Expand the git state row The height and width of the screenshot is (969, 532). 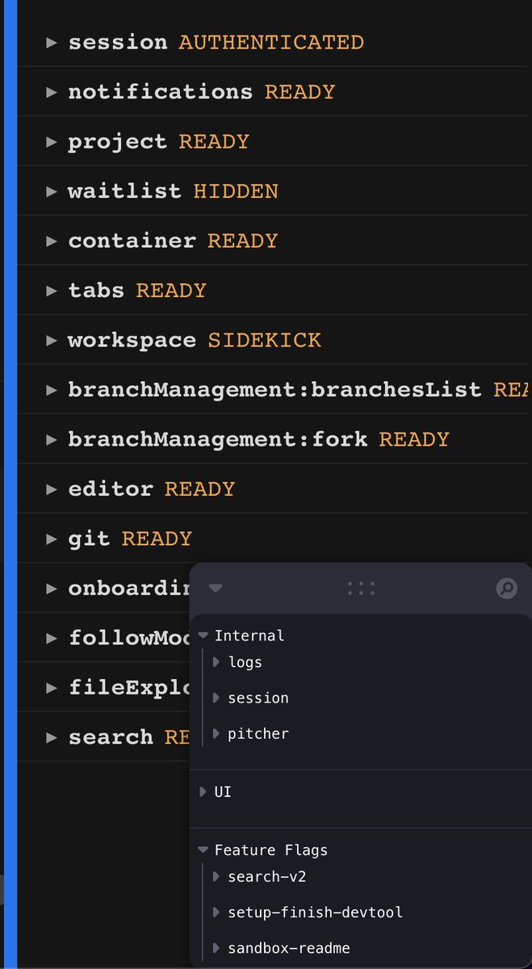coord(274,539)
